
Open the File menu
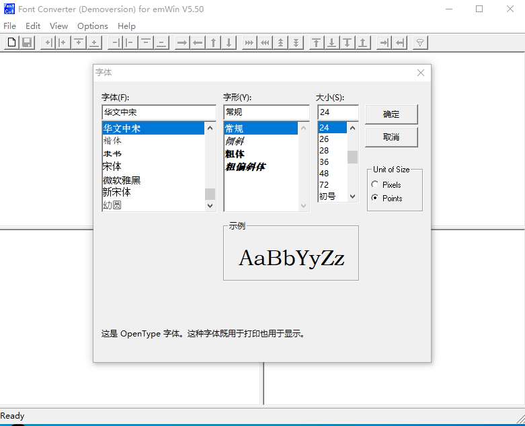[x=9, y=26]
